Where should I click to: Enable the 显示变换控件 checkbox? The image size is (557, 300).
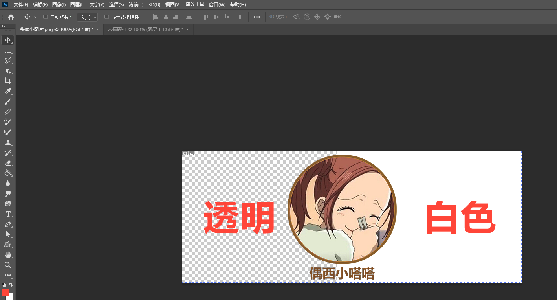coord(106,17)
